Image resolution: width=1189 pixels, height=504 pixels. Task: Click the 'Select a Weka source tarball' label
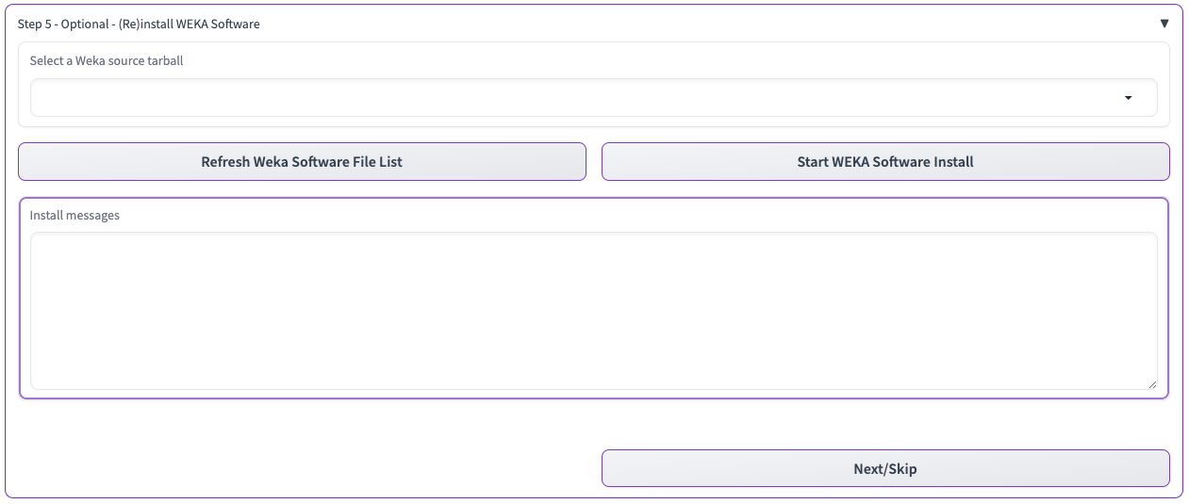click(x=107, y=61)
